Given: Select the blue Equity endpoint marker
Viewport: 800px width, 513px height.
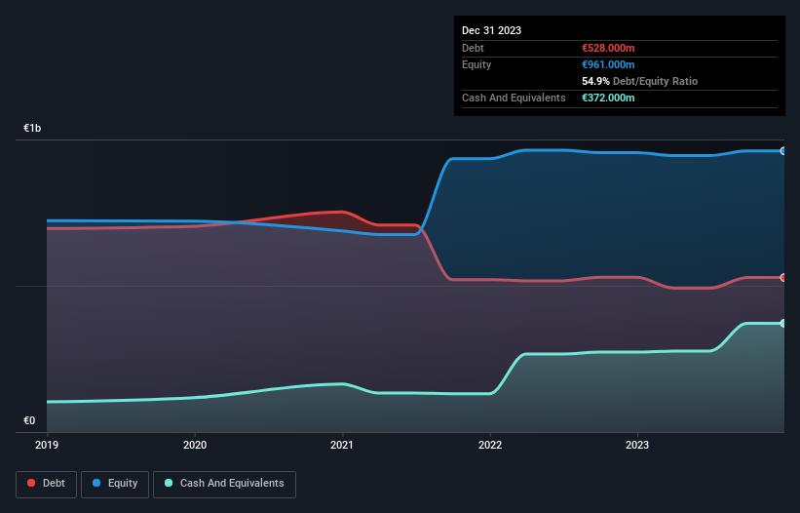Looking at the screenshot, I should (783, 151).
